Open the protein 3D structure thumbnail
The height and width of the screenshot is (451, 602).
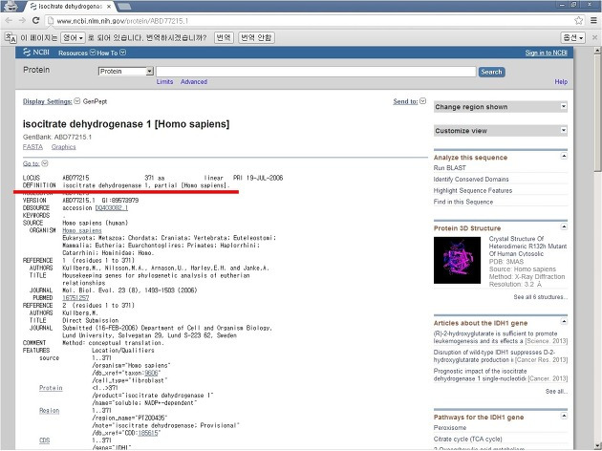click(457, 260)
